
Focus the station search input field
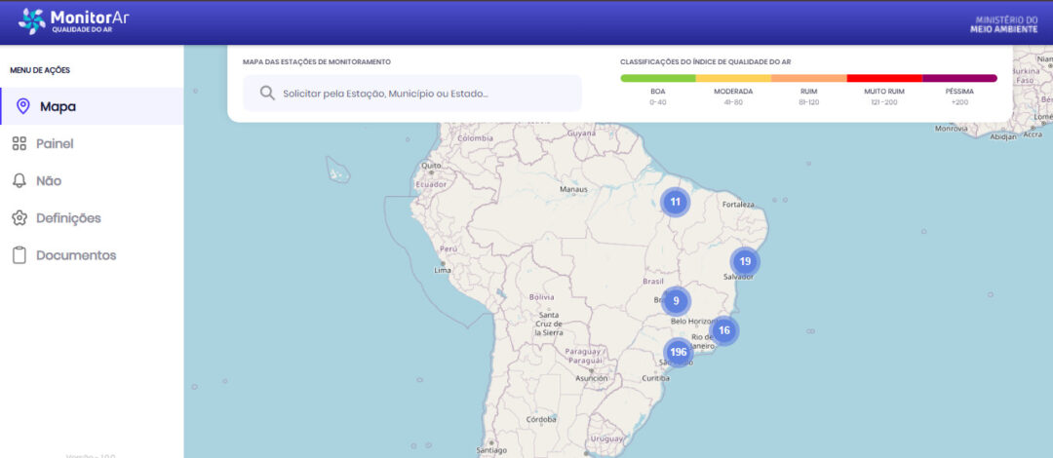pyautogui.click(x=412, y=94)
